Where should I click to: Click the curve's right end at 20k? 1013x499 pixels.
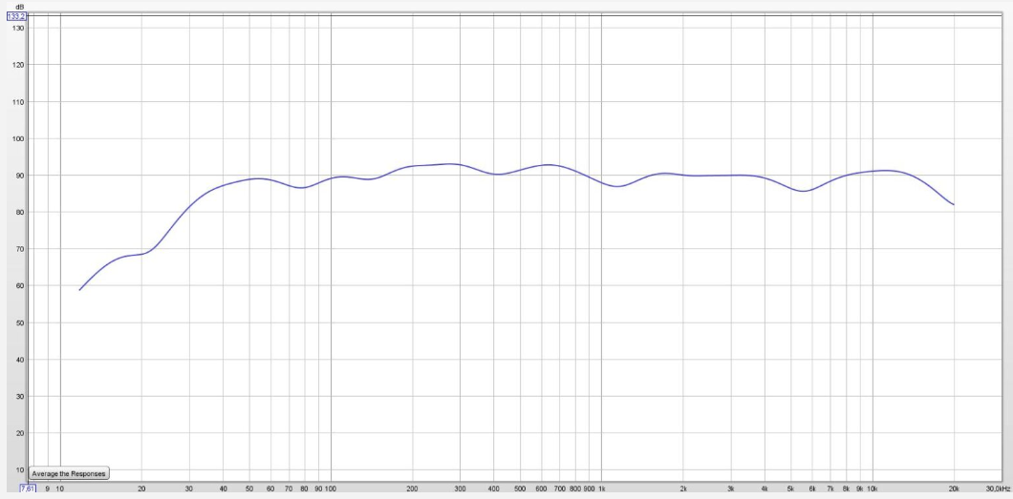pyautogui.click(x=954, y=205)
